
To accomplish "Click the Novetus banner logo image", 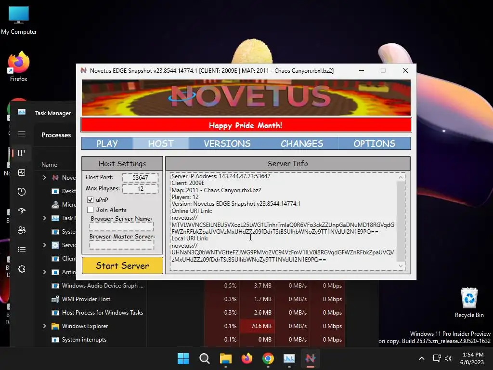I will tap(246, 97).
